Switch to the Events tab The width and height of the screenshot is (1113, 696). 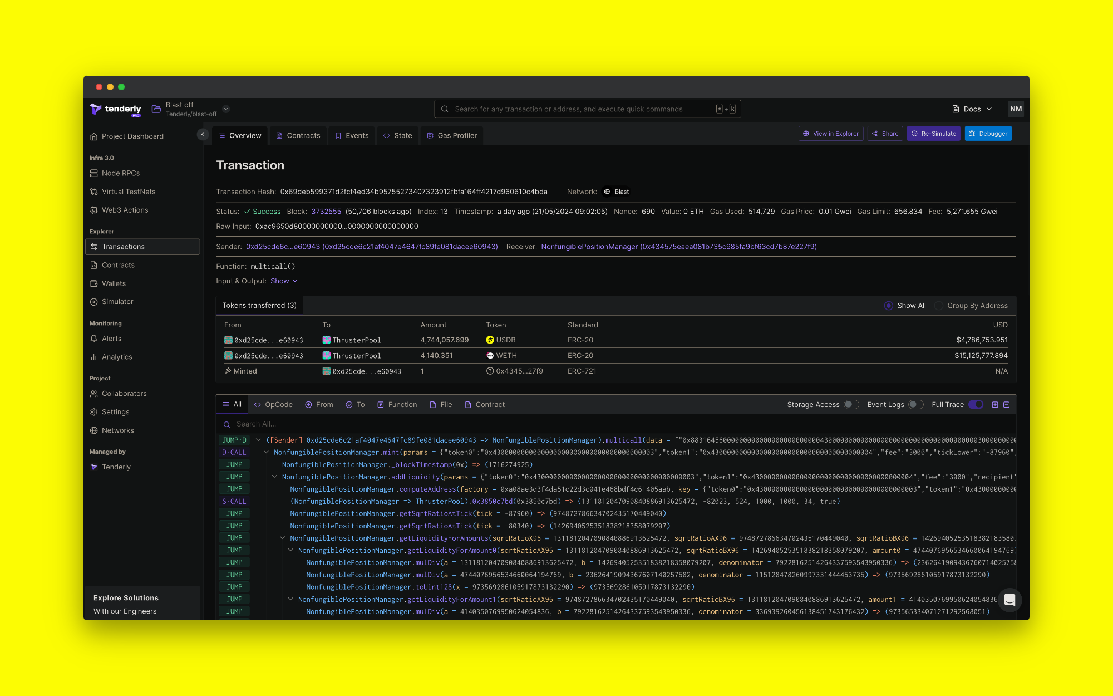(352, 135)
